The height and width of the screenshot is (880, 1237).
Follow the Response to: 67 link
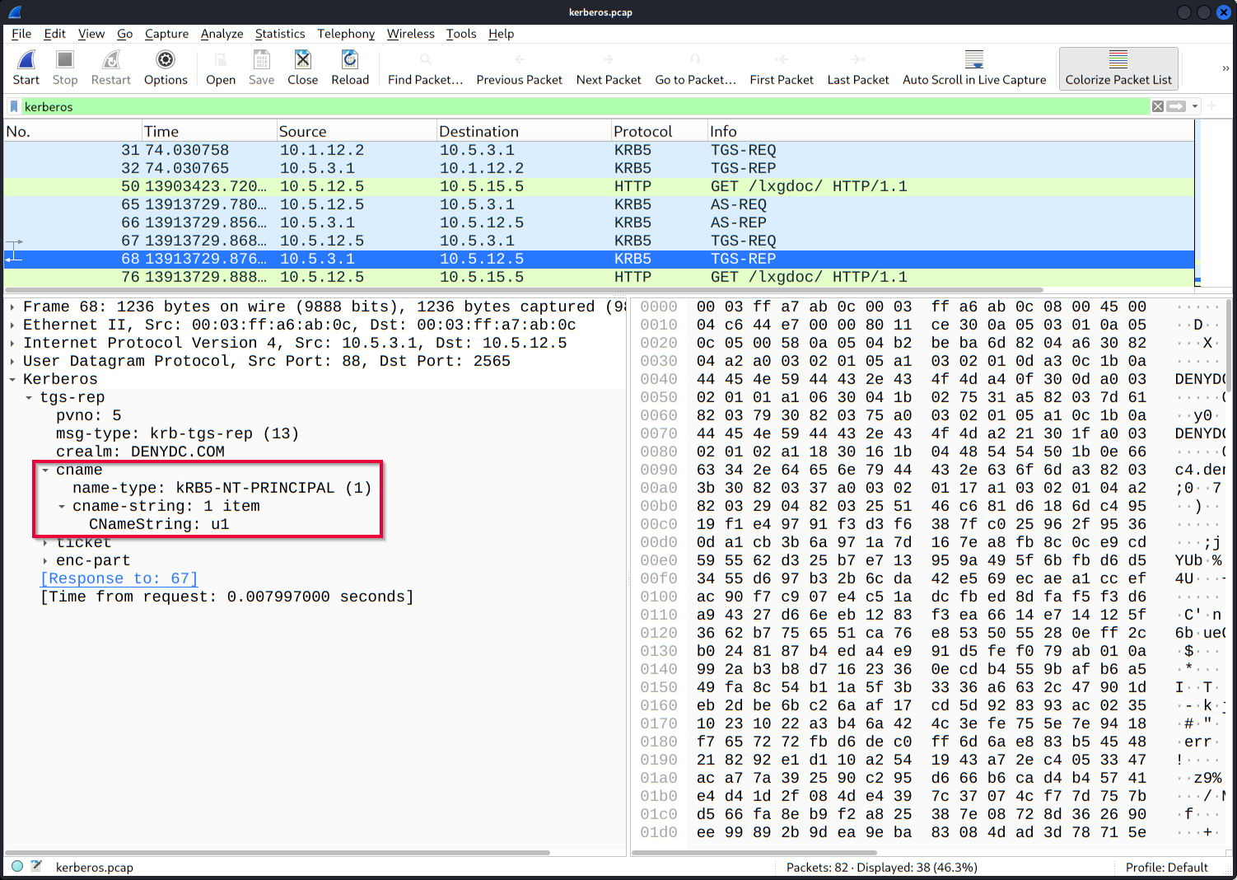click(119, 578)
